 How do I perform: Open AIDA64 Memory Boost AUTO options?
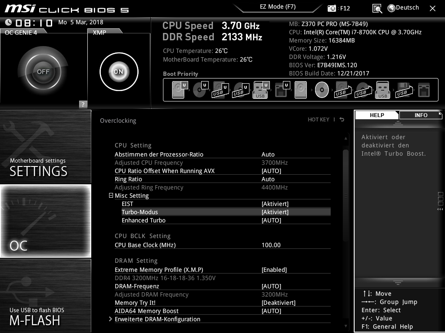pyautogui.click(x=271, y=311)
